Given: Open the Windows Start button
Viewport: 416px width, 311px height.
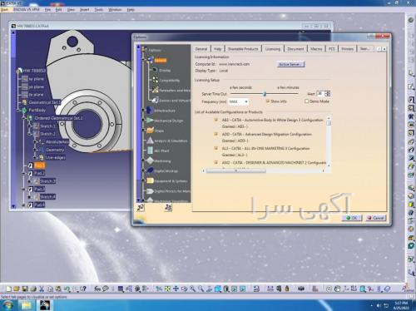Looking at the screenshot, I should [x=7, y=305].
